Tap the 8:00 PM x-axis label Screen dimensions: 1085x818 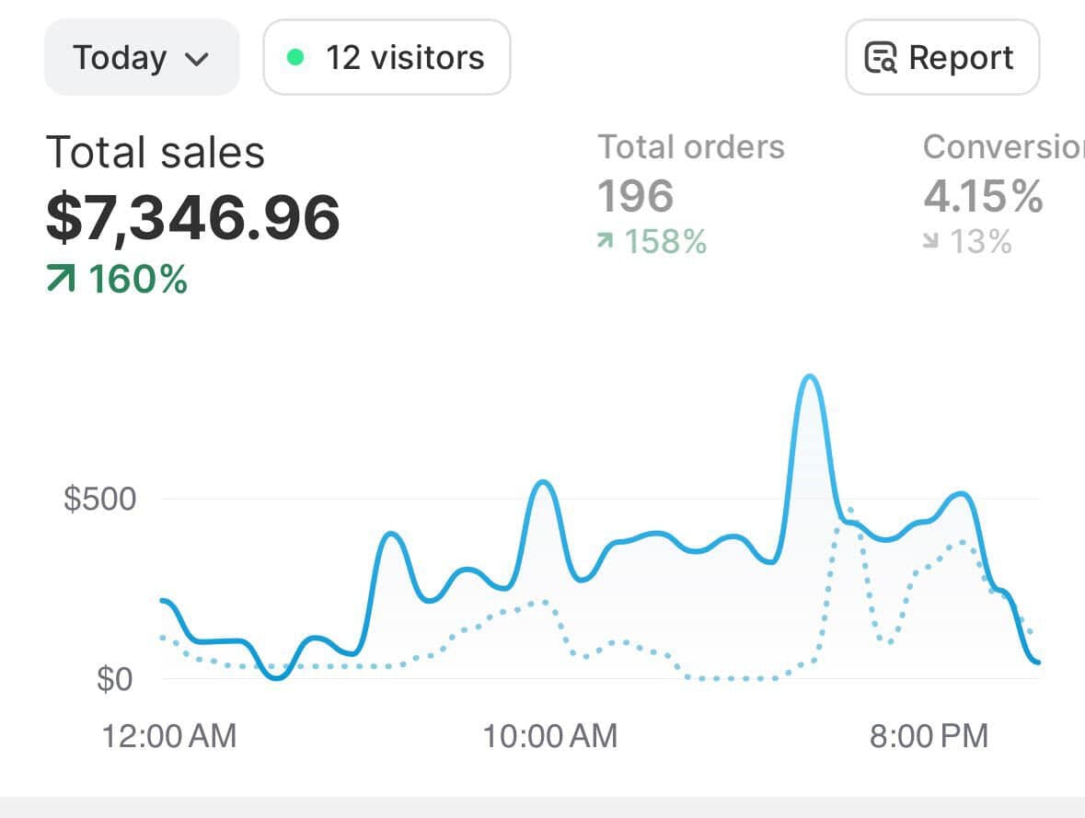pyautogui.click(x=929, y=736)
